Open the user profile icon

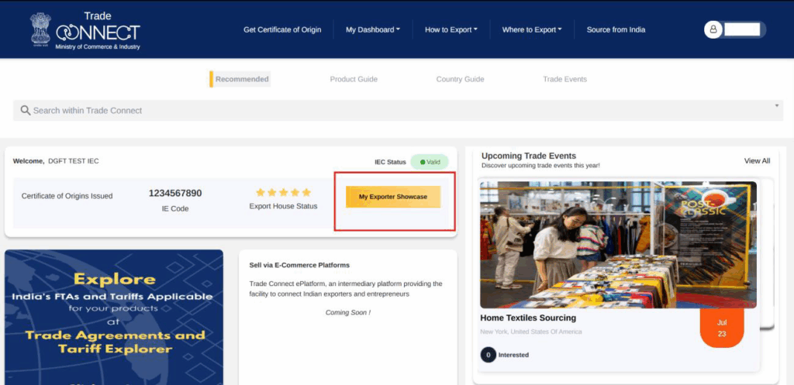(713, 29)
